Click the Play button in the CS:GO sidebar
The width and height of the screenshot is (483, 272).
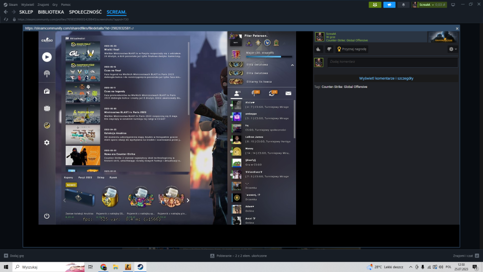pos(47,57)
